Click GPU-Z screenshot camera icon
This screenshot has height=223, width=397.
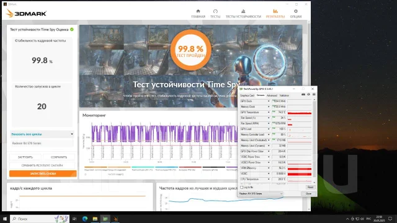[303, 94]
